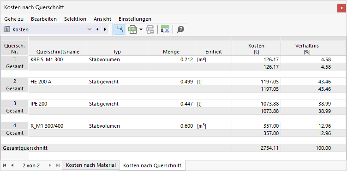Viewport: 347px width, 171px height.
Task: Click the Gesamtquerschnitt row label
Action: pos(25,148)
